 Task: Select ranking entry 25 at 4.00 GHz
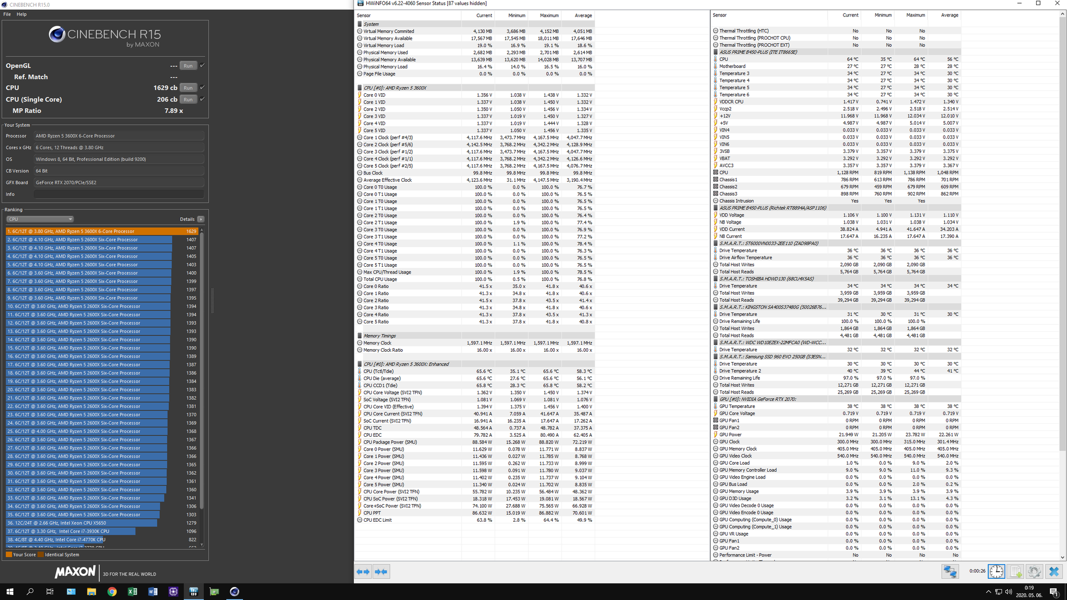coord(102,431)
